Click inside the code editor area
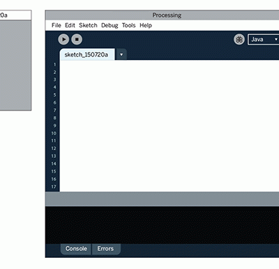 click(x=169, y=126)
